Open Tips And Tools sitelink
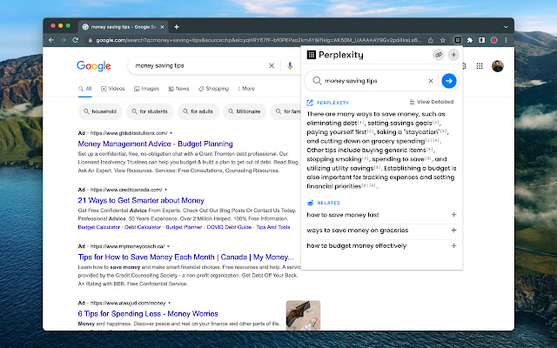Image resolution: width=557 pixels, height=348 pixels. pos(273,227)
